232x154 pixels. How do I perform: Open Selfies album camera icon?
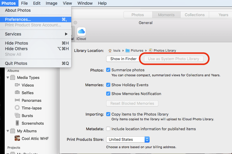17,93
